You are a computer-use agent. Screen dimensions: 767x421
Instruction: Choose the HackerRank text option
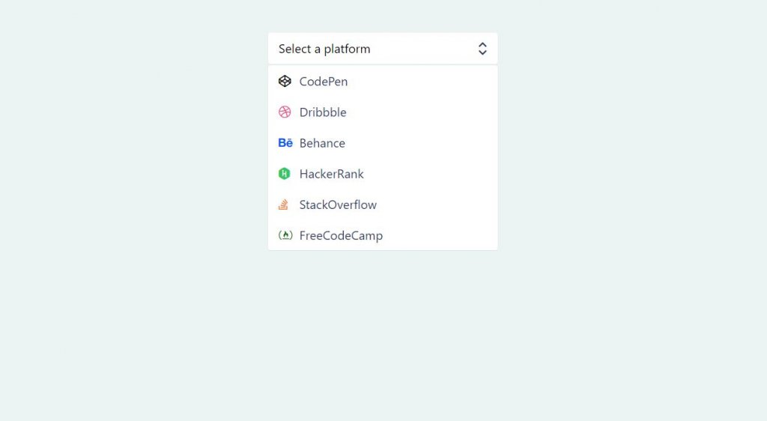pyautogui.click(x=332, y=174)
